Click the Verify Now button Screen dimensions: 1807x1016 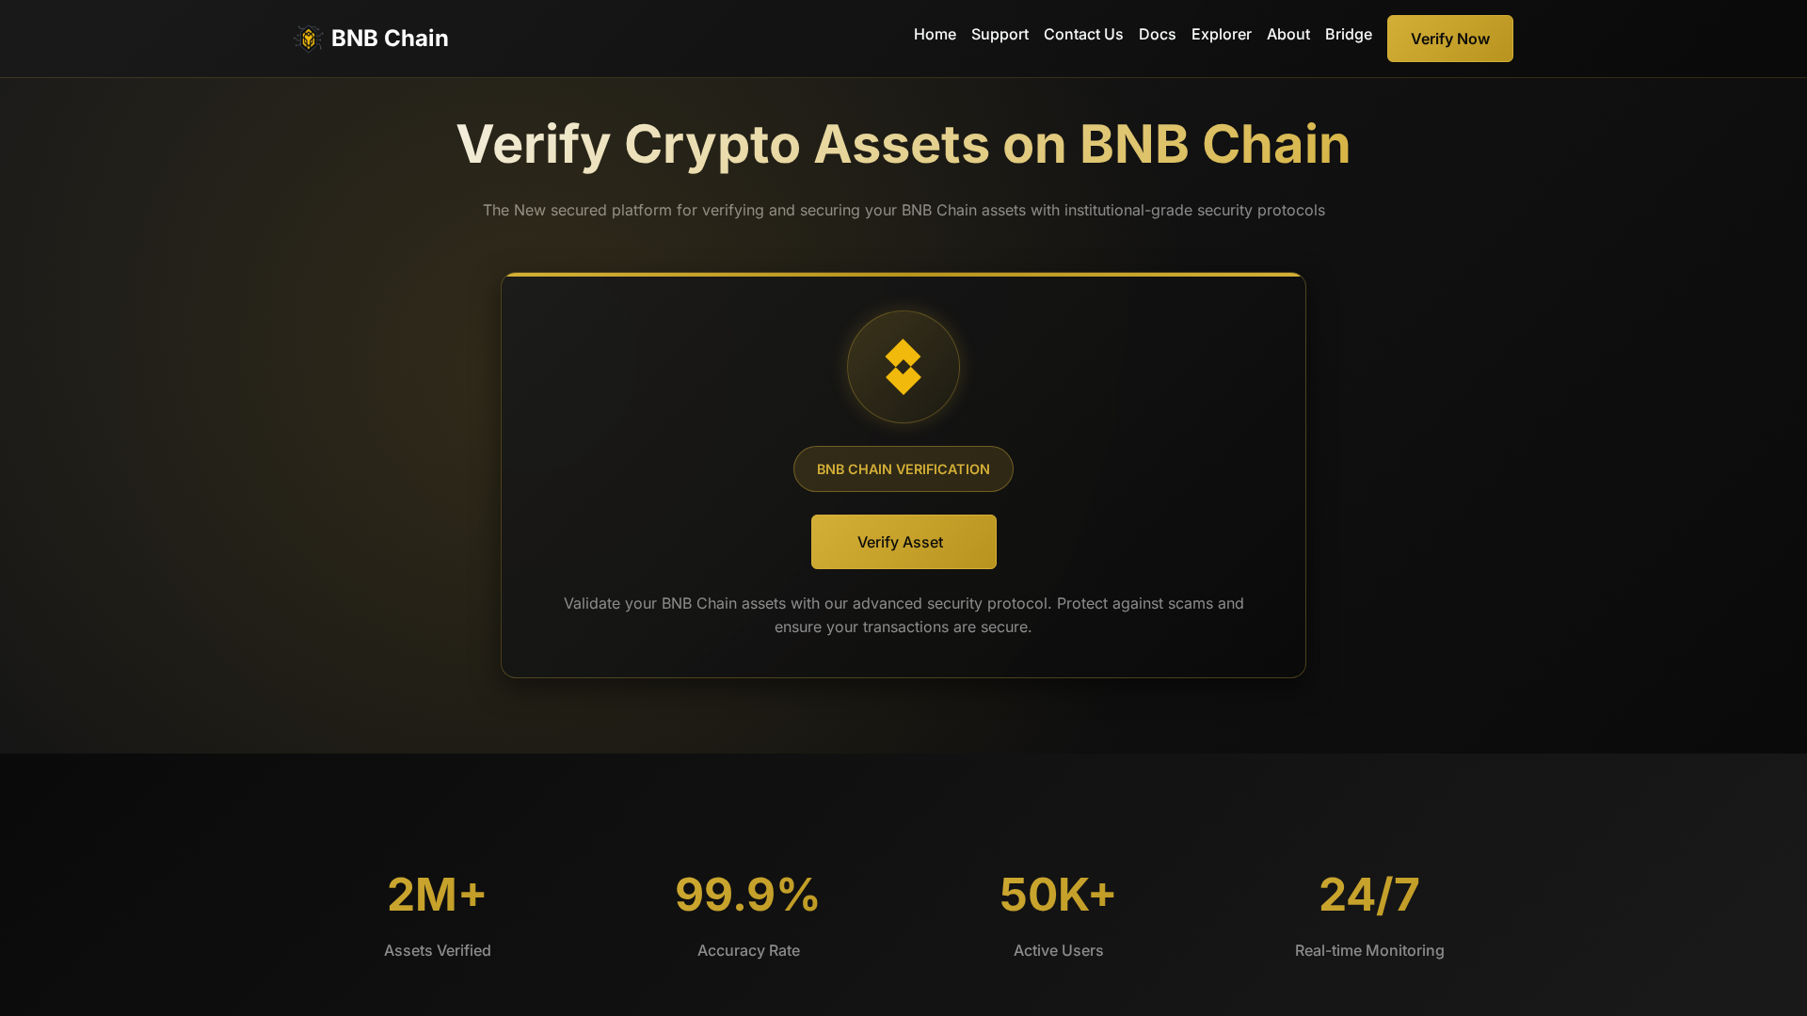(1449, 39)
